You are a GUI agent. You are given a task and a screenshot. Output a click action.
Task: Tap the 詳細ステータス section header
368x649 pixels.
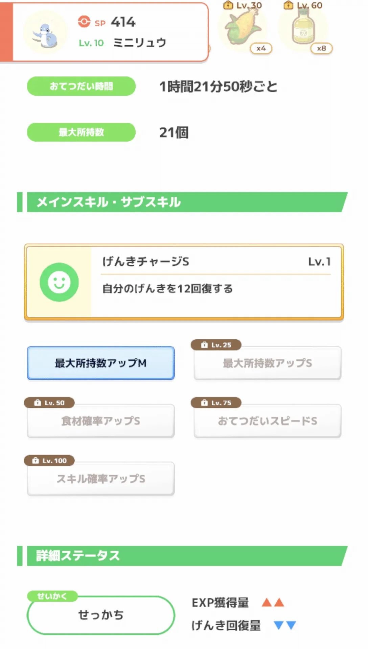[183, 556]
